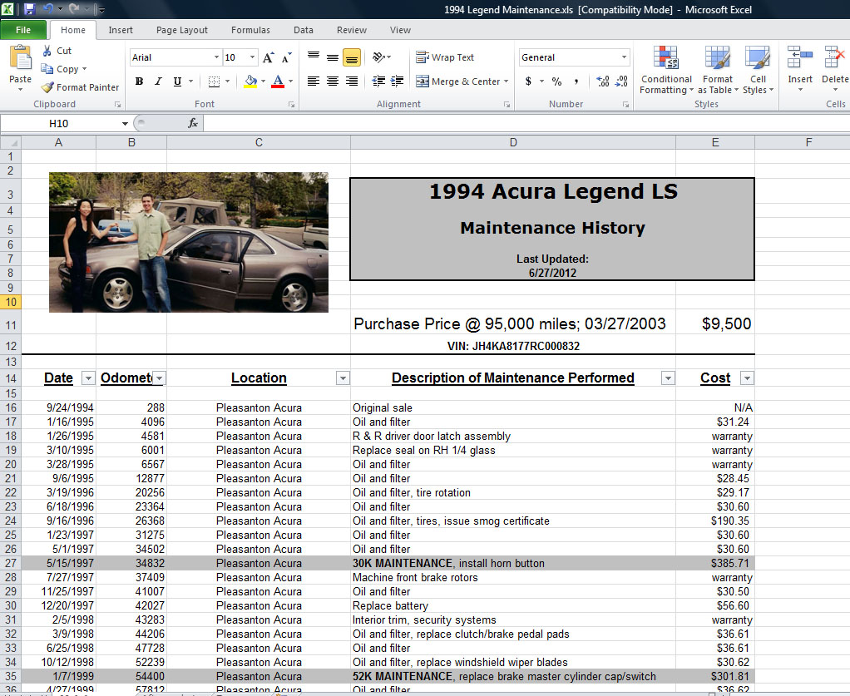Viewport: 850px width, 696px height.
Task: Click the car photo in the spreadsheet
Action: click(x=189, y=242)
